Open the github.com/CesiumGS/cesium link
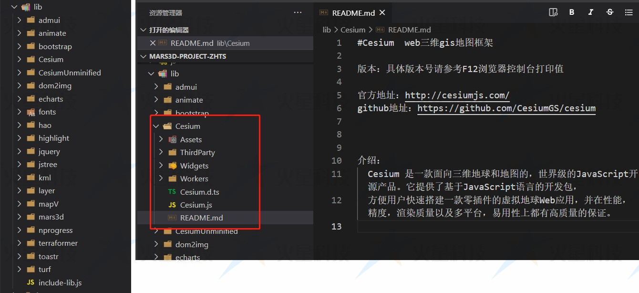This screenshot has height=293, width=639. pos(506,108)
